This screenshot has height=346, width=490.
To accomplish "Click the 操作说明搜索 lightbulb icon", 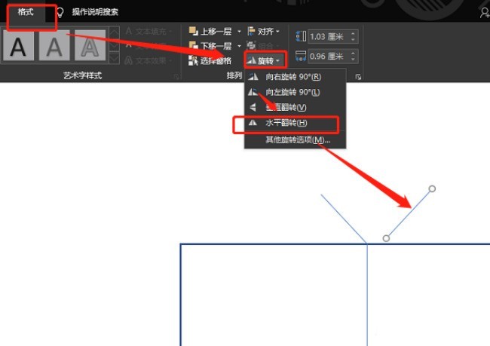I will point(60,12).
